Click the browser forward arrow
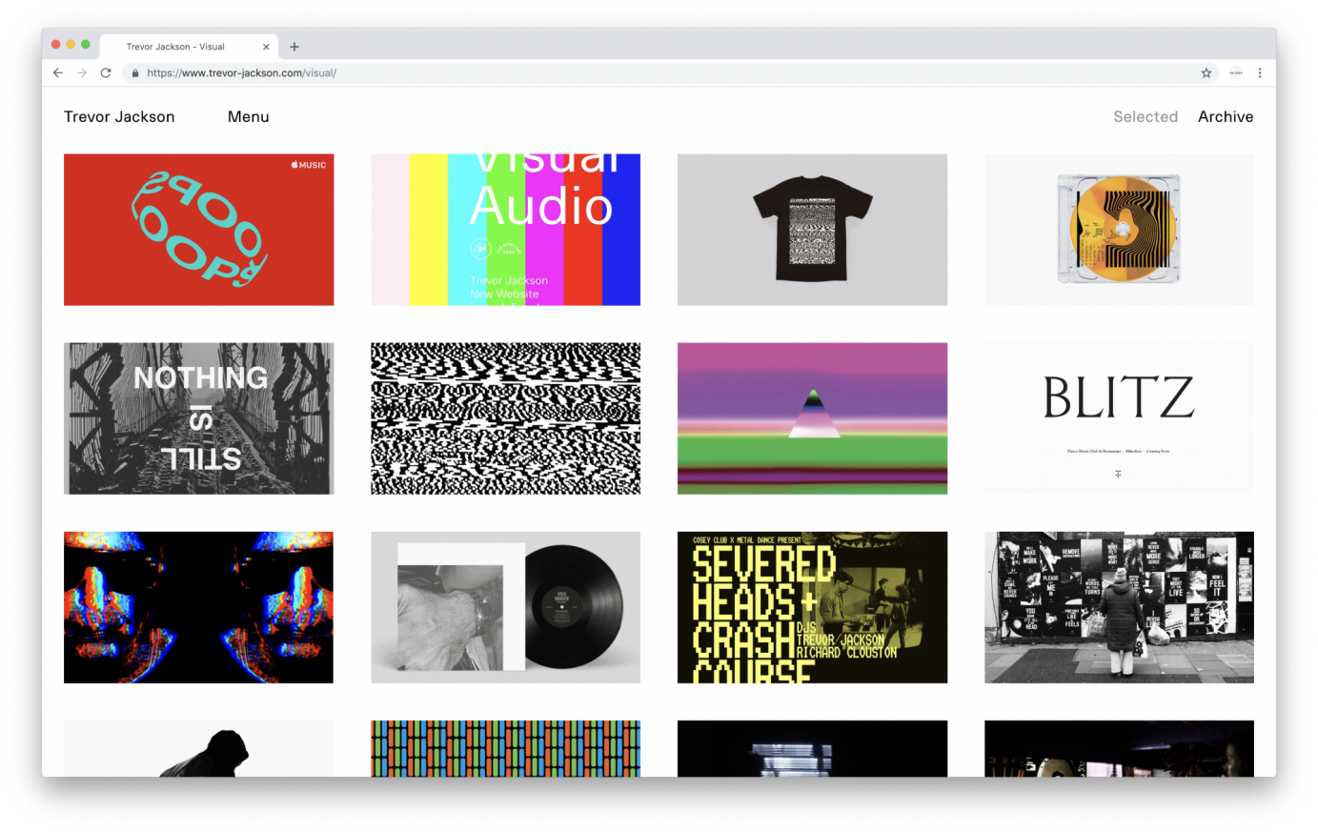The image size is (1318, 832). tap(81, 72)
